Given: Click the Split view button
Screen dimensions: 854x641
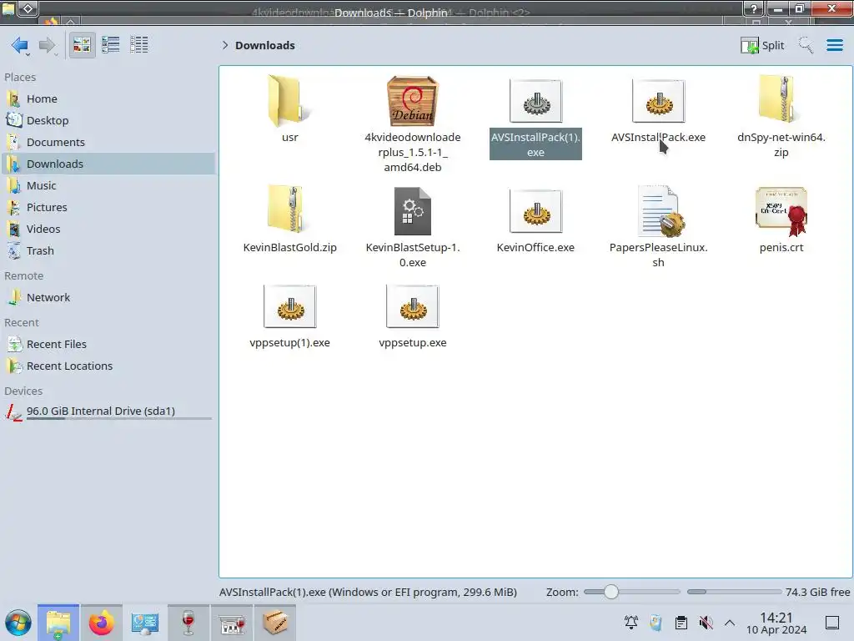Looking at the screenshot, I should point(762,45).
